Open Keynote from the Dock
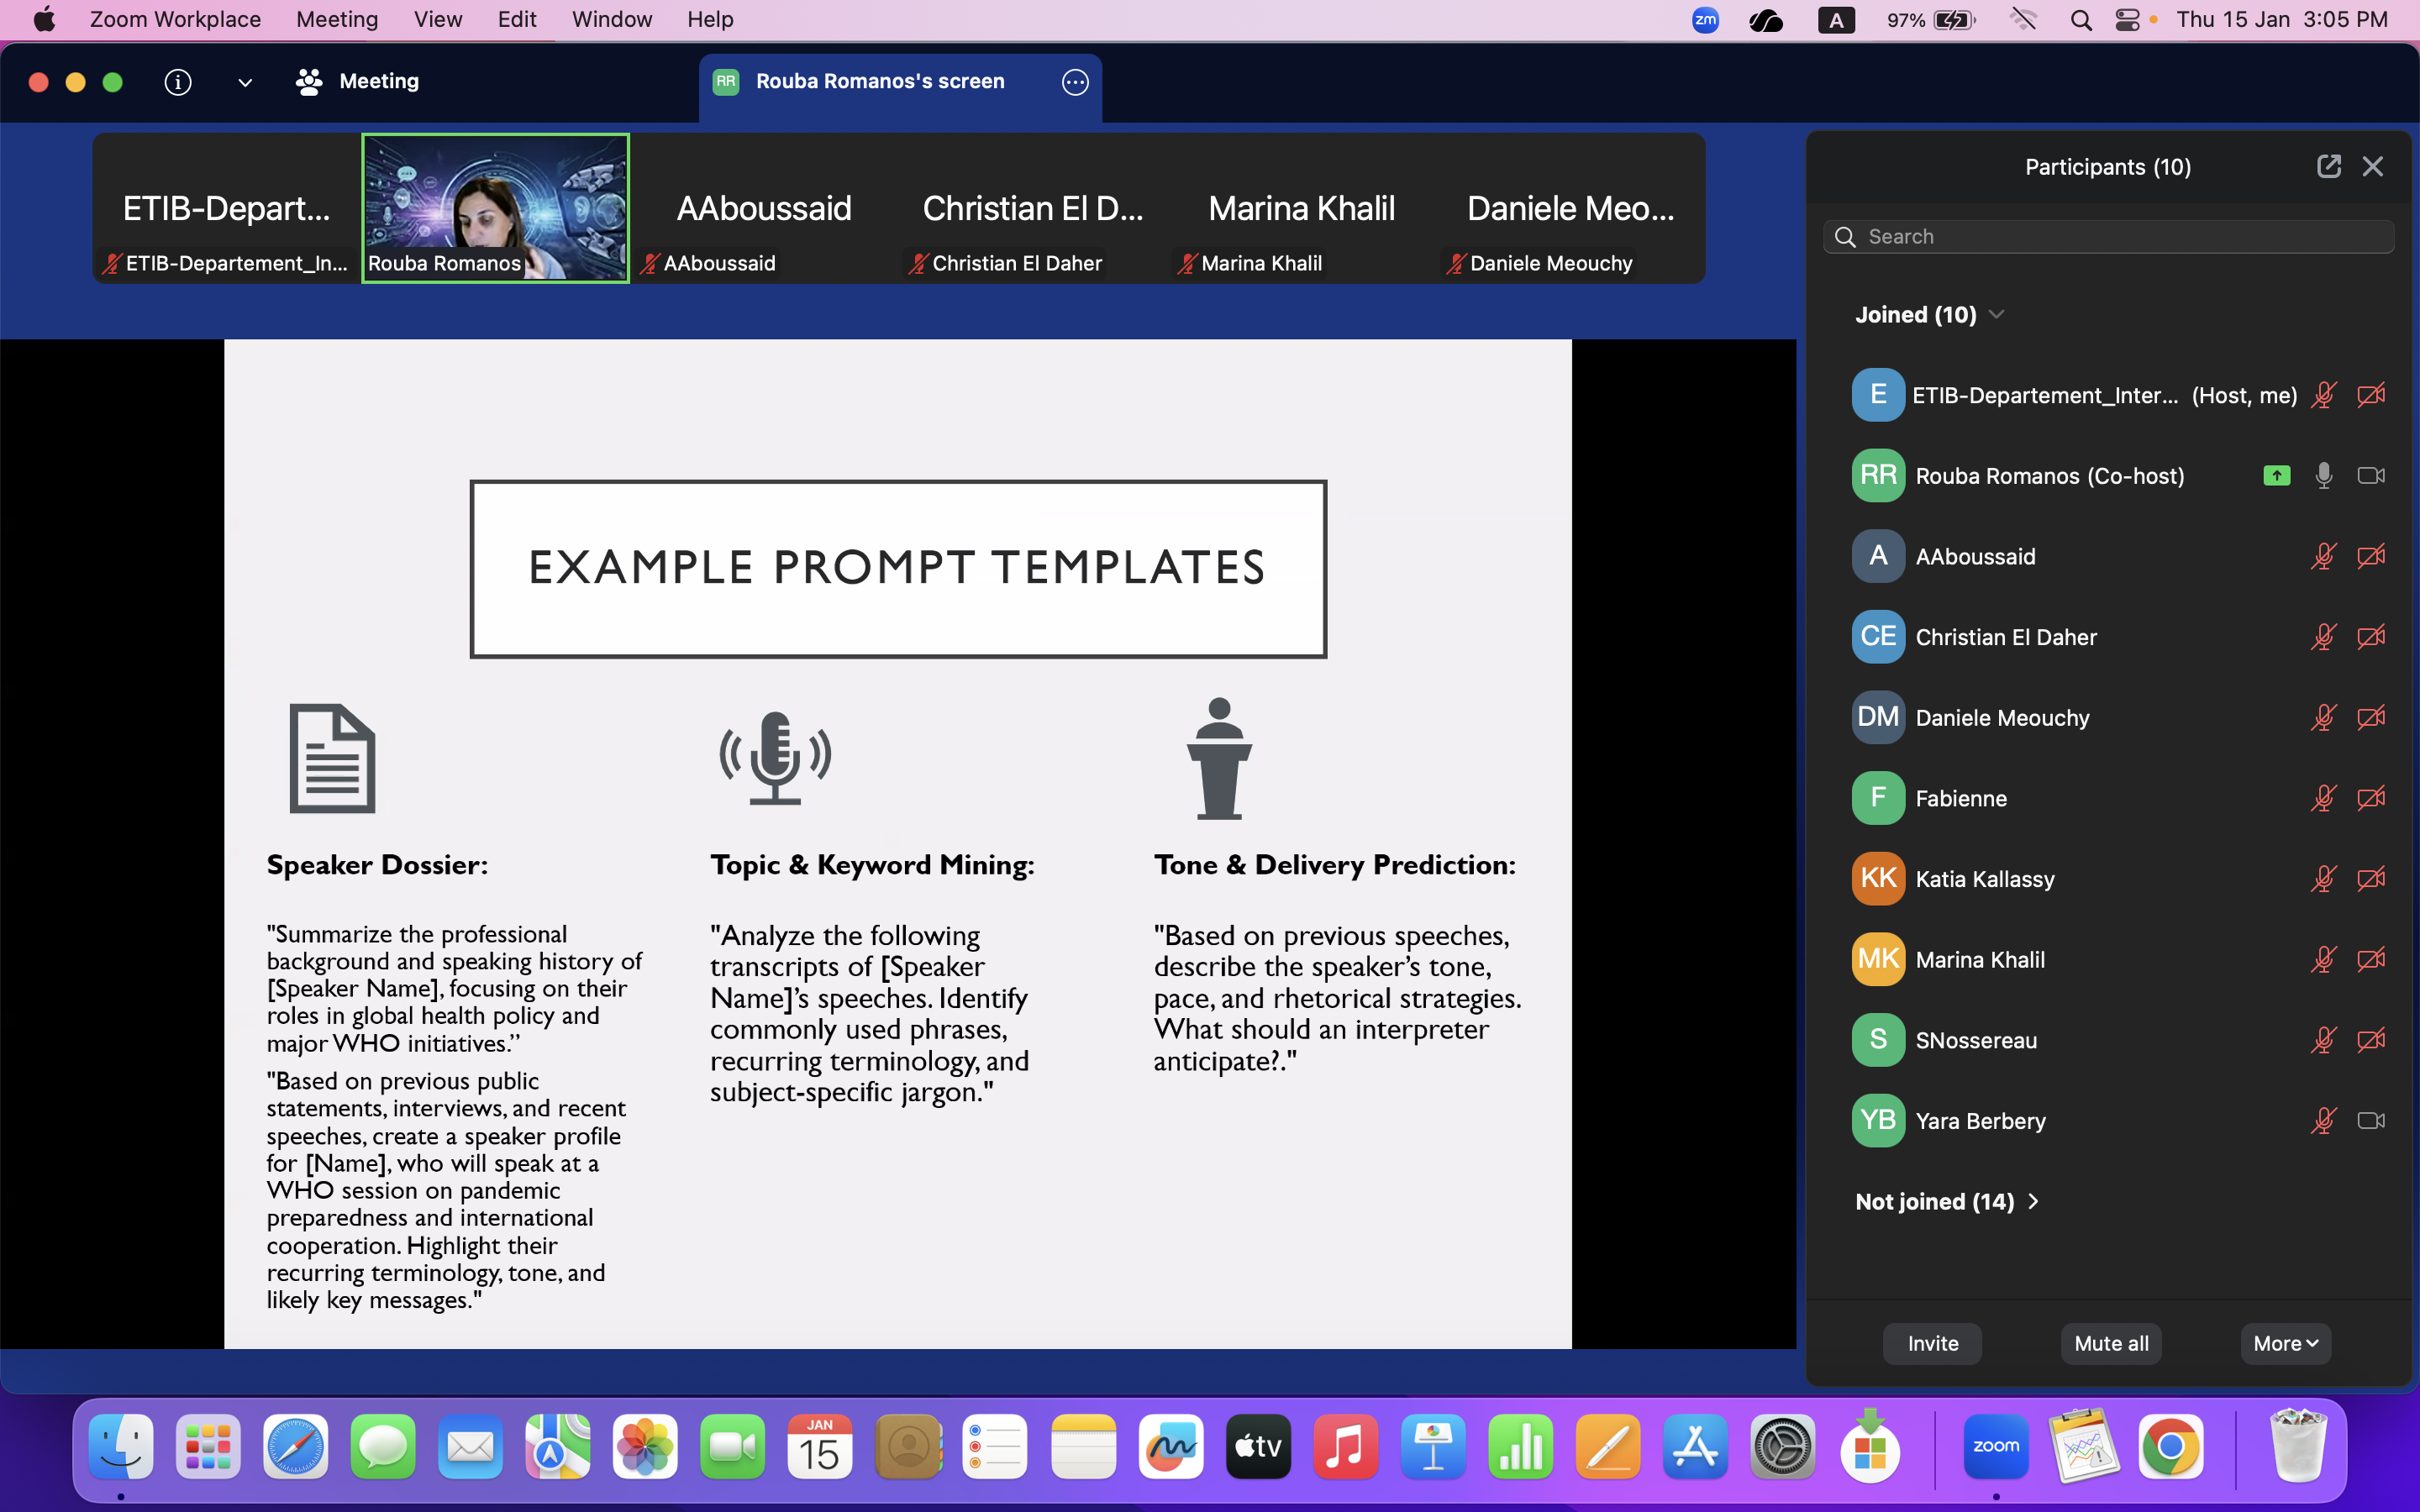Viewport: 2420px width, 1512px height. (1432, 1447)
